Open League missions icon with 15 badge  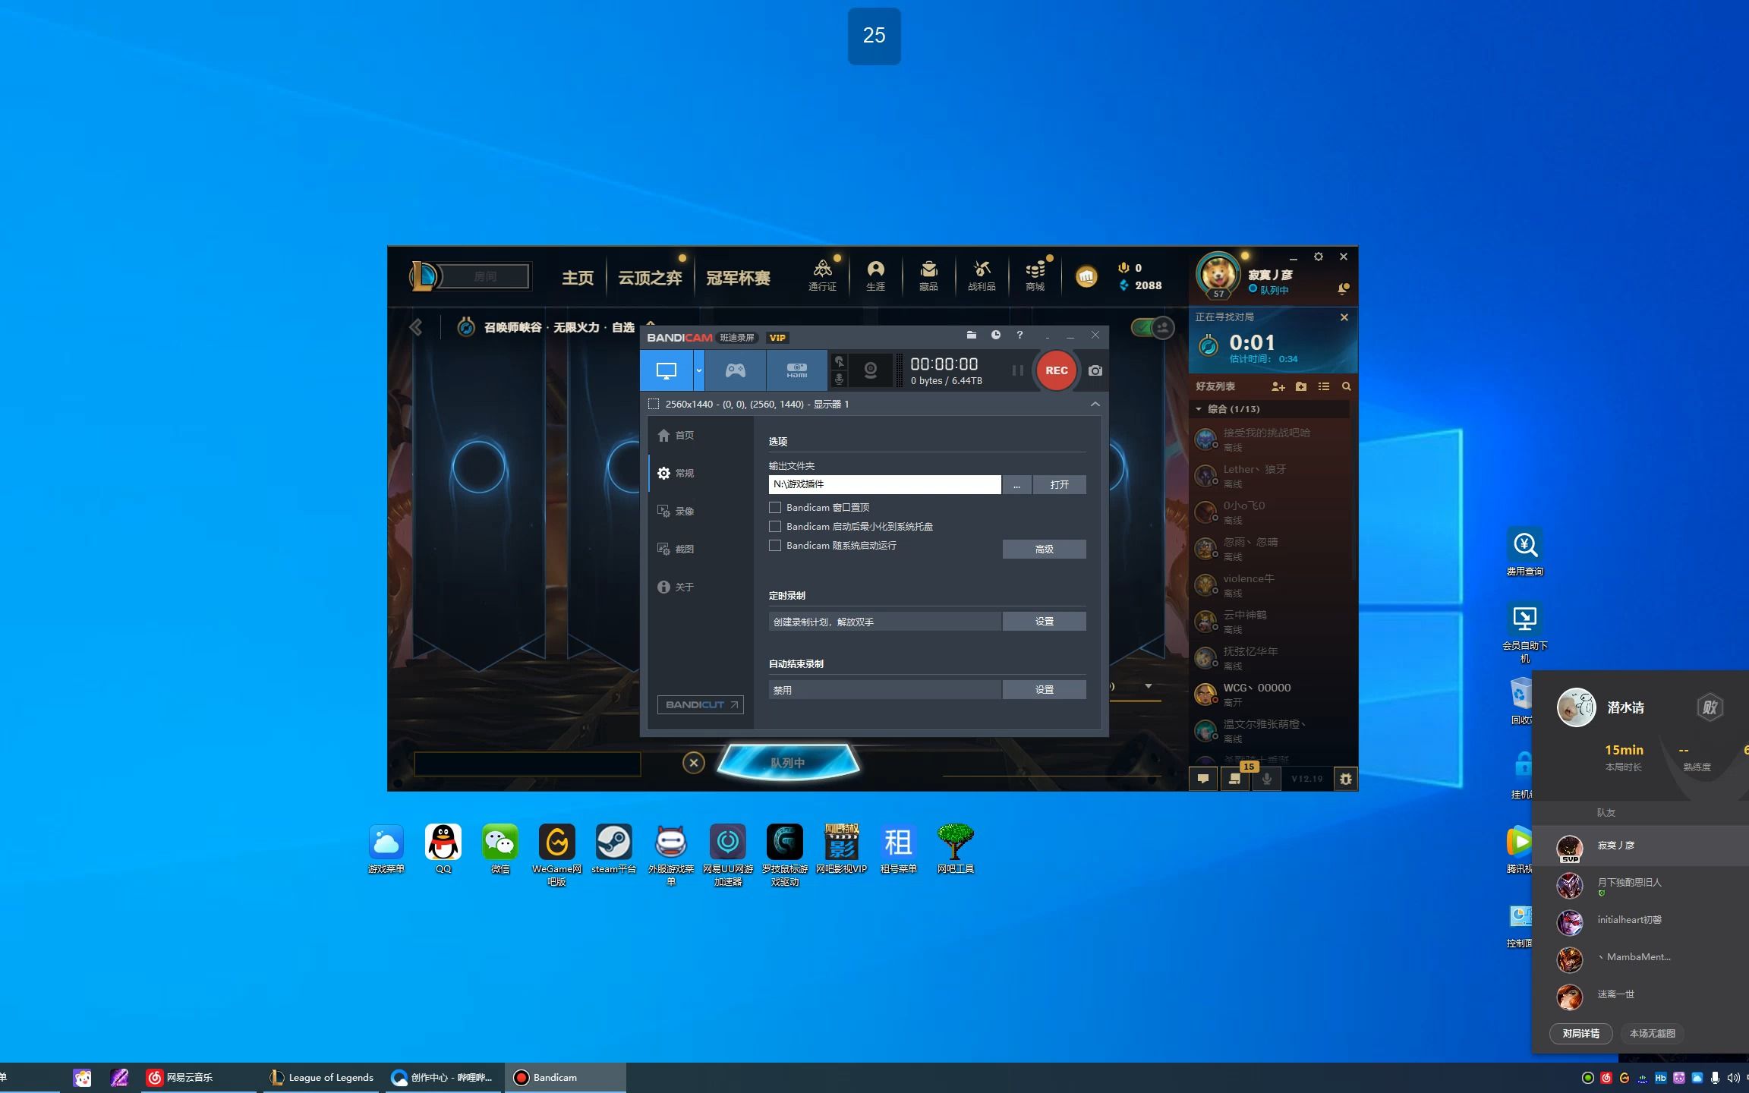pos(1235,779)
